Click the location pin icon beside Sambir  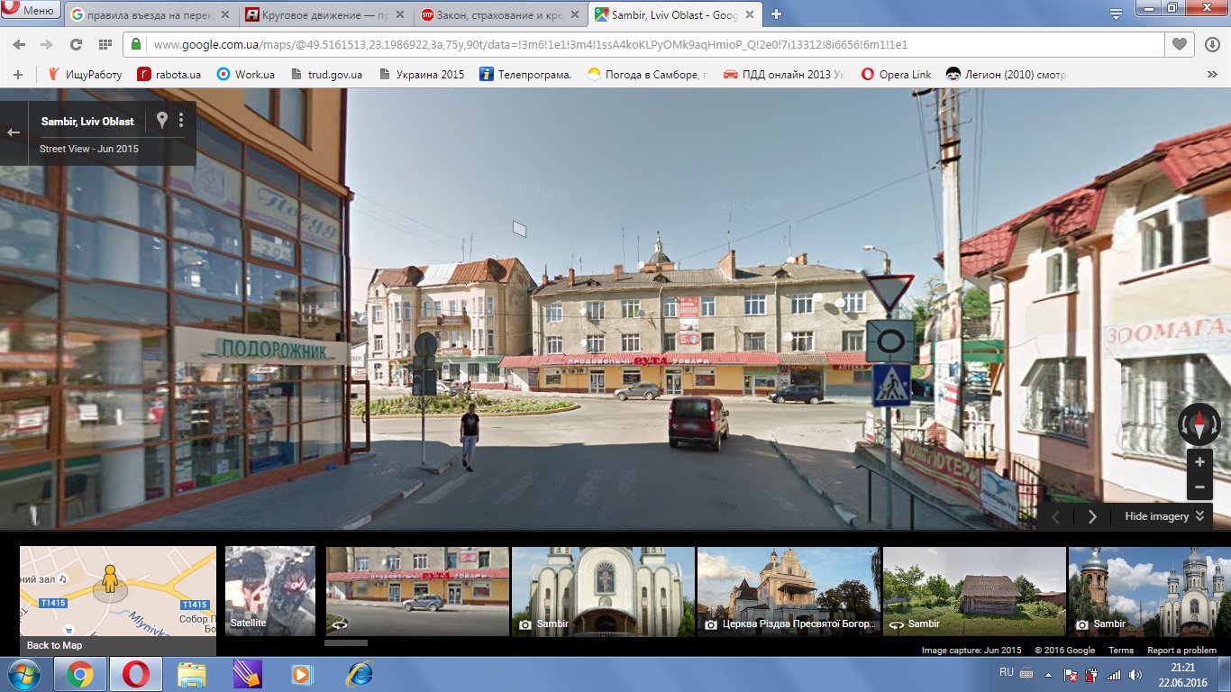pos(162,120)
